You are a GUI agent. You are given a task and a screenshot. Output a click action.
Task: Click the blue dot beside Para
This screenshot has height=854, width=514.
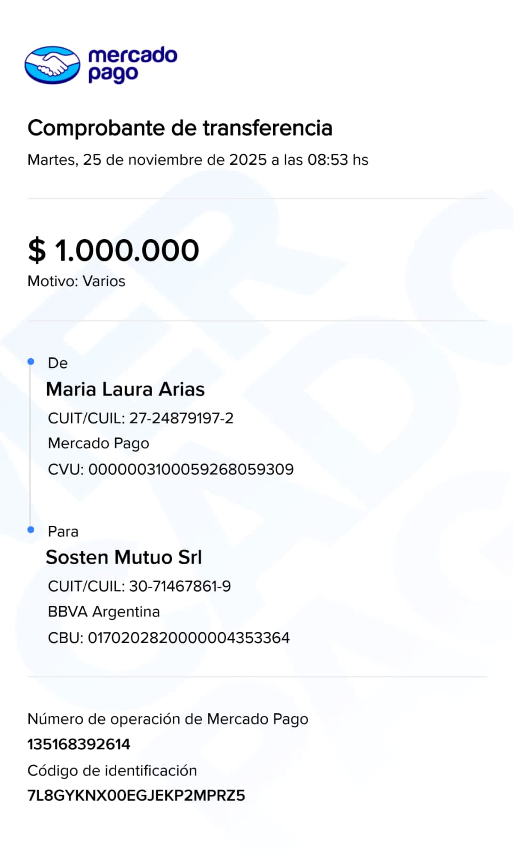(31, 529)
